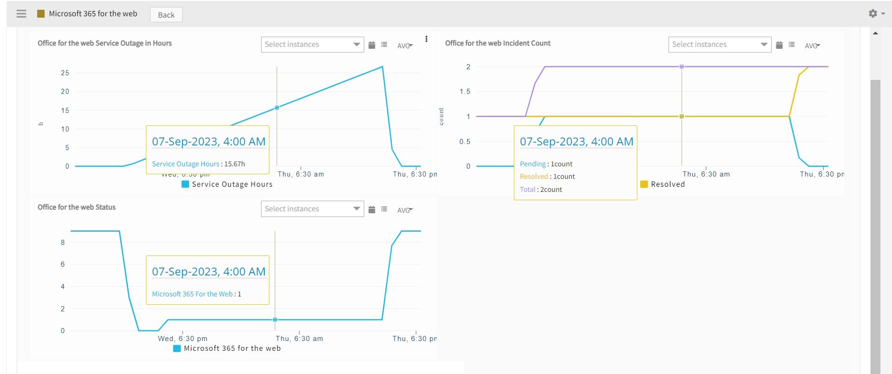Screen dimensions: 892x374
Task: Click 'Service Outage Hours : 15.67h' tooltip value
Action: 198,164
